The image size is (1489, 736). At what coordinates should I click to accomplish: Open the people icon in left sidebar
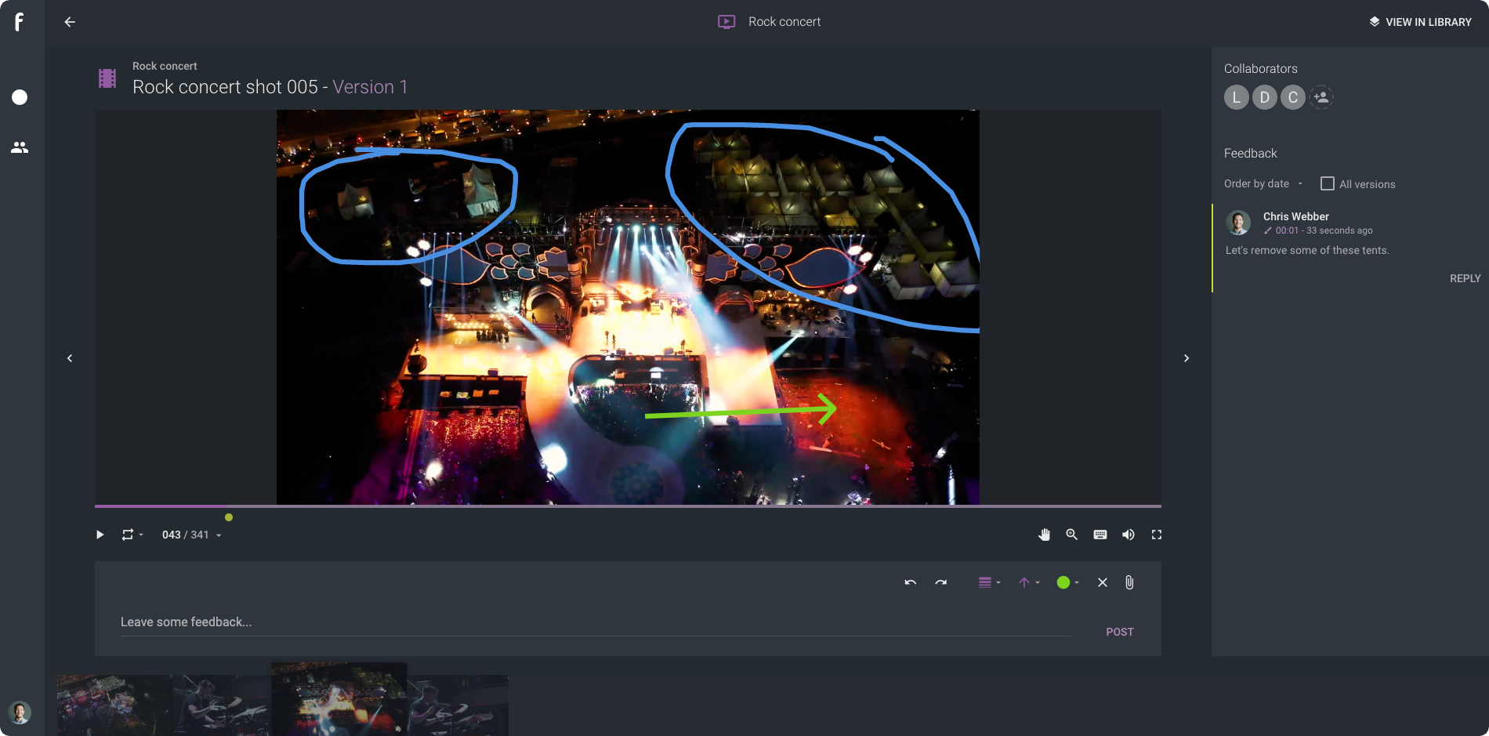(20, 147)
